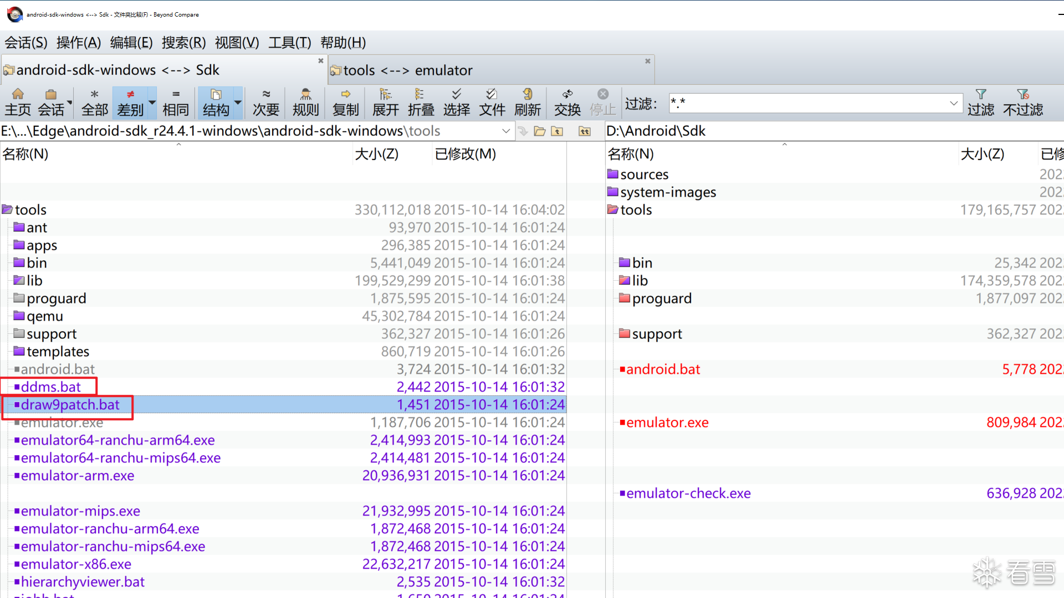Open the 差别 dropdown arrow
This screenshot has width=1064, height=598.
click(x=152, y=102)
